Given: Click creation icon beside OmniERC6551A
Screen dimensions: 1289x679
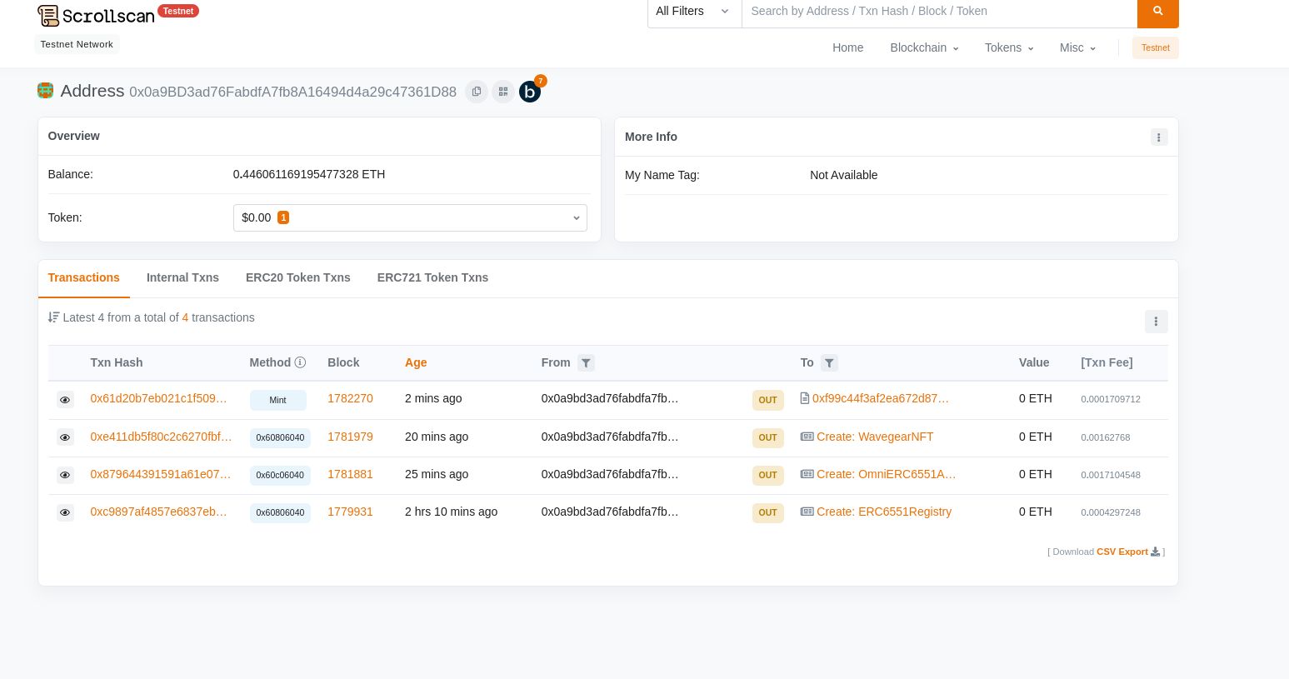Looking at the screenshot, I should (x=807, y=474).
